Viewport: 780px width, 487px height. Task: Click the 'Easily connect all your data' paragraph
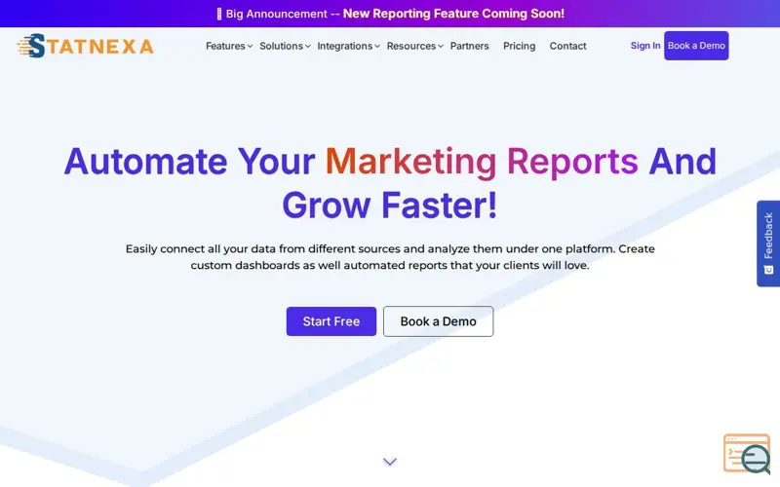pyautogui.click(x=390, y=257)
